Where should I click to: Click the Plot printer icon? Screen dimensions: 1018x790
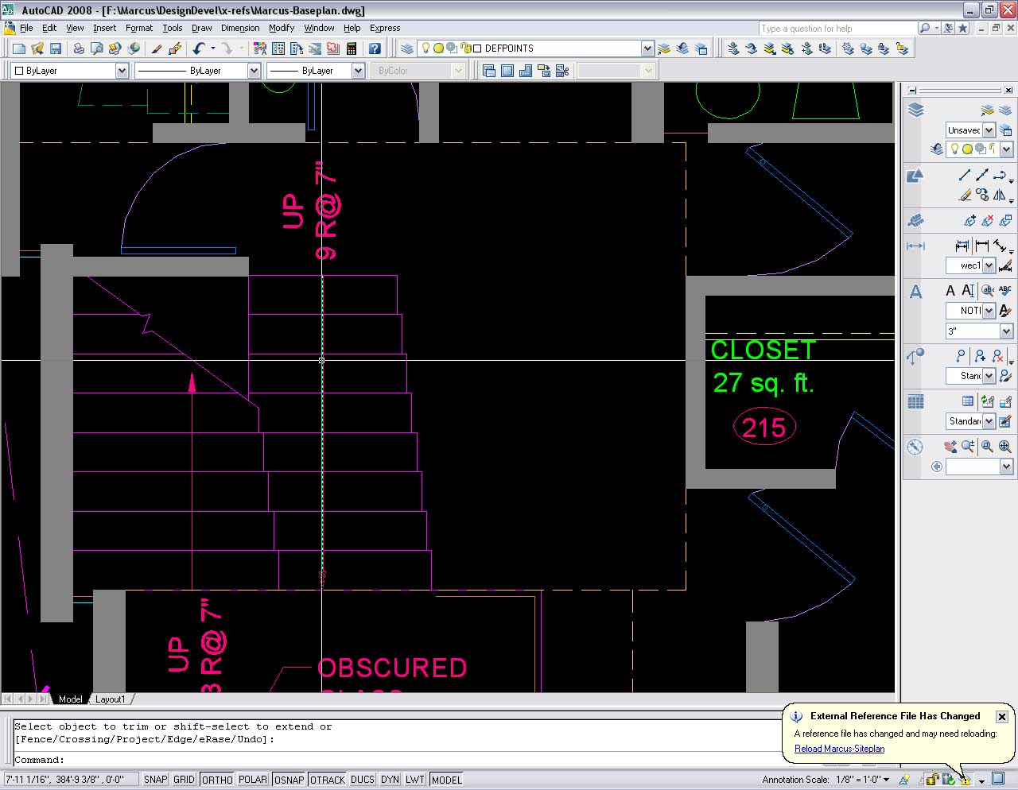pyautogui.click(x=79, y=48)
